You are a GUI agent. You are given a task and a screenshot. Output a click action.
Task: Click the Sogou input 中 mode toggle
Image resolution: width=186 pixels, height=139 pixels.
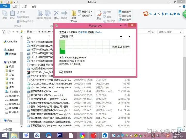pos(151,14)
